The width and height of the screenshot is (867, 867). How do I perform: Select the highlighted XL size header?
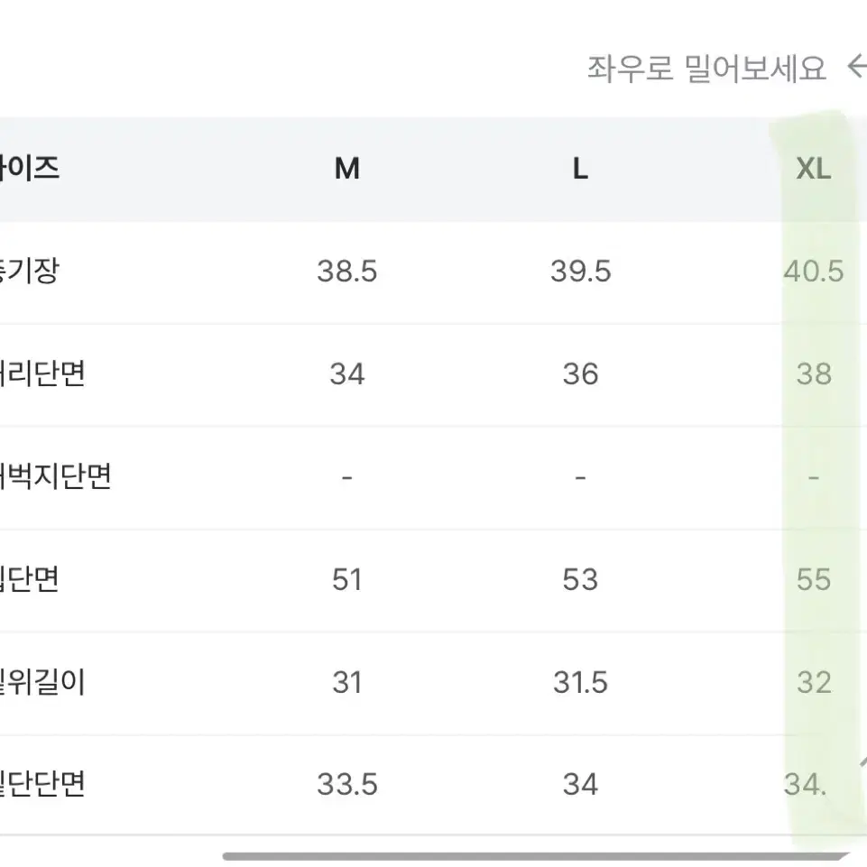[814, 168]
